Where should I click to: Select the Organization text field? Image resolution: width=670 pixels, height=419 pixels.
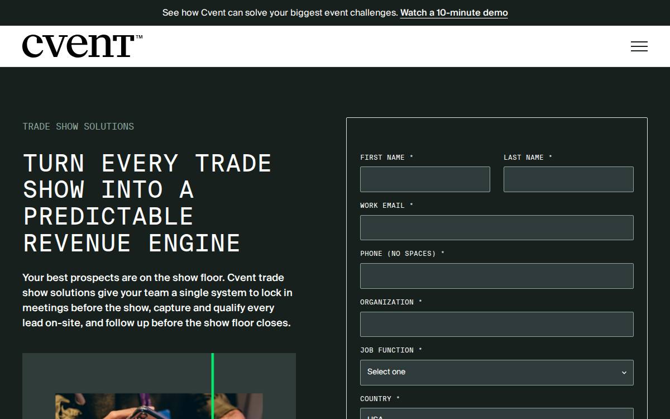[x=497, y=324]
